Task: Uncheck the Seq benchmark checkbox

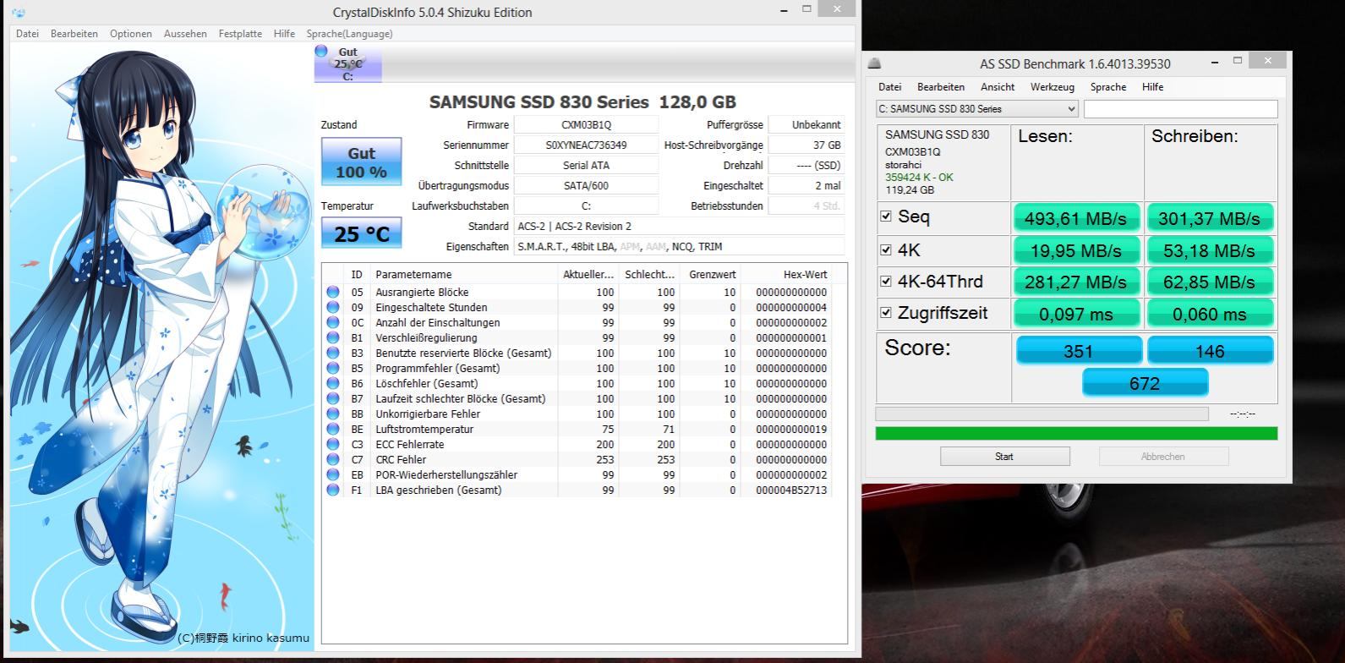Action: pyautogui.click(x=886, y=216)
